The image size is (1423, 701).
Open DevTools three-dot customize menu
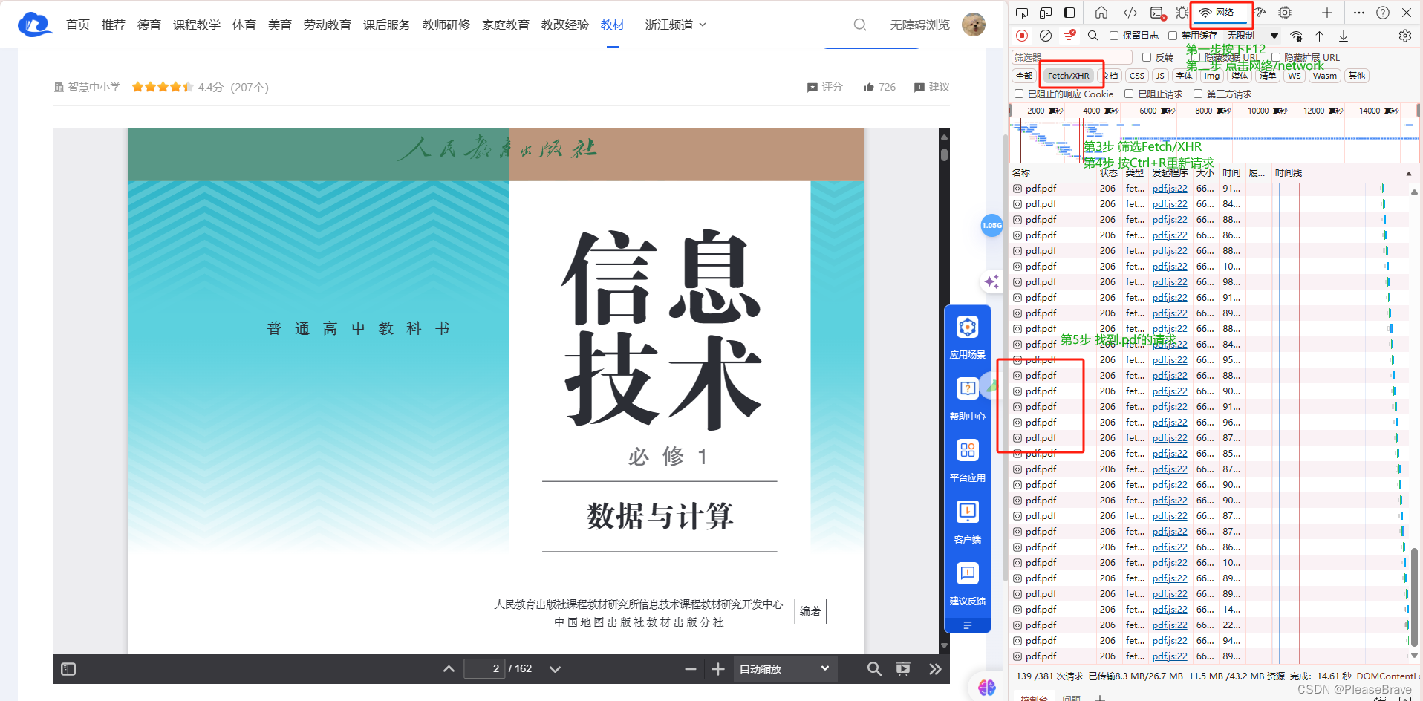pyautogui.click(x=1359, y=13)
